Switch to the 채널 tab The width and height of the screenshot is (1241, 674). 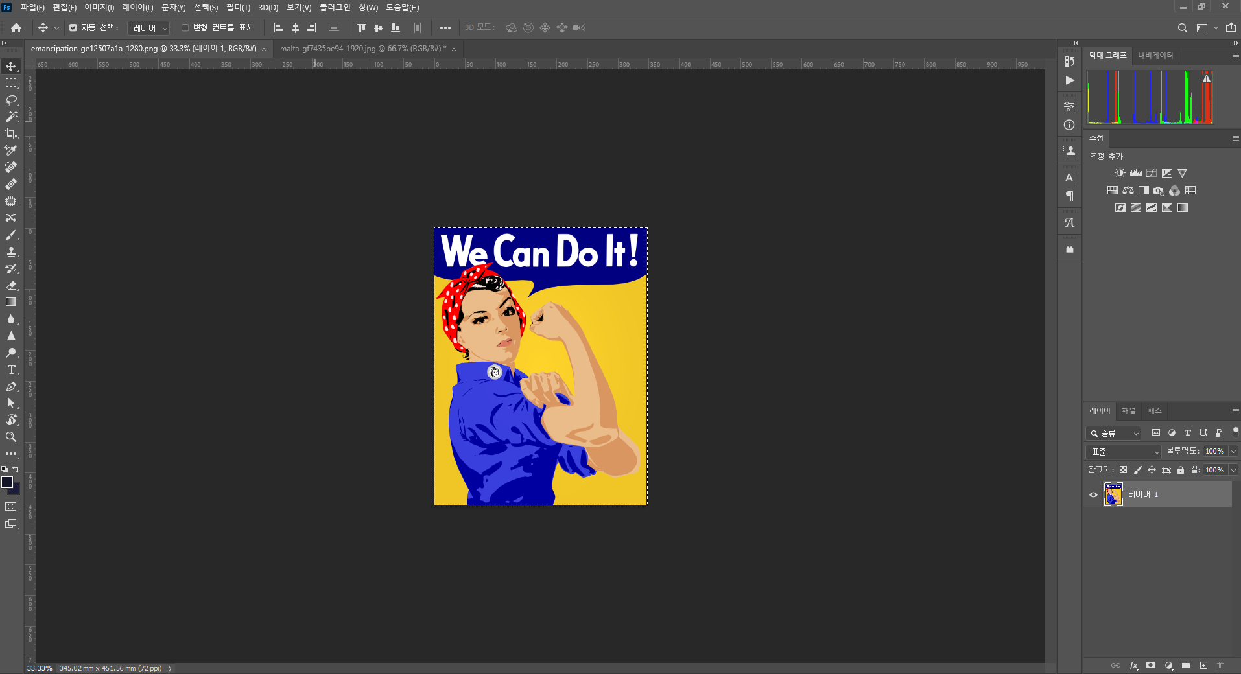[1129, 411]
